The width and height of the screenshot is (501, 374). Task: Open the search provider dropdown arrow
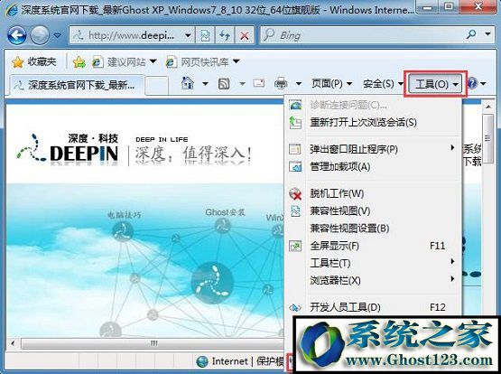[x=487, y=34]
